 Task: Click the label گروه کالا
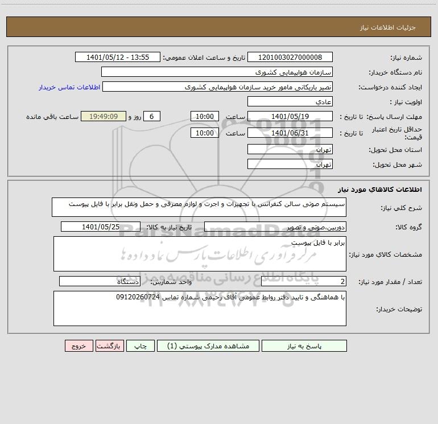[408, 227]
